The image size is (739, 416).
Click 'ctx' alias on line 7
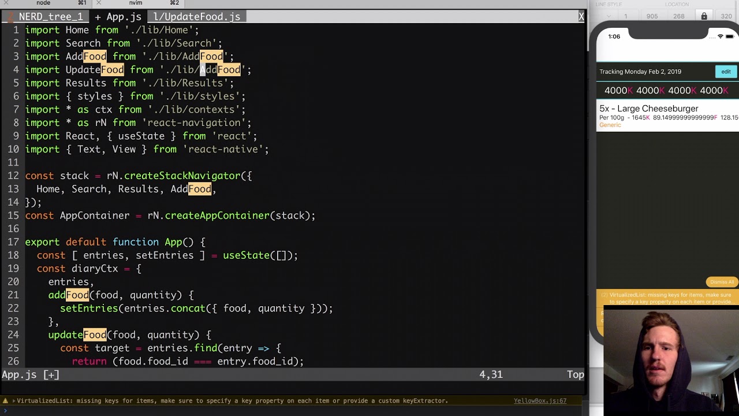click(103, 110)
